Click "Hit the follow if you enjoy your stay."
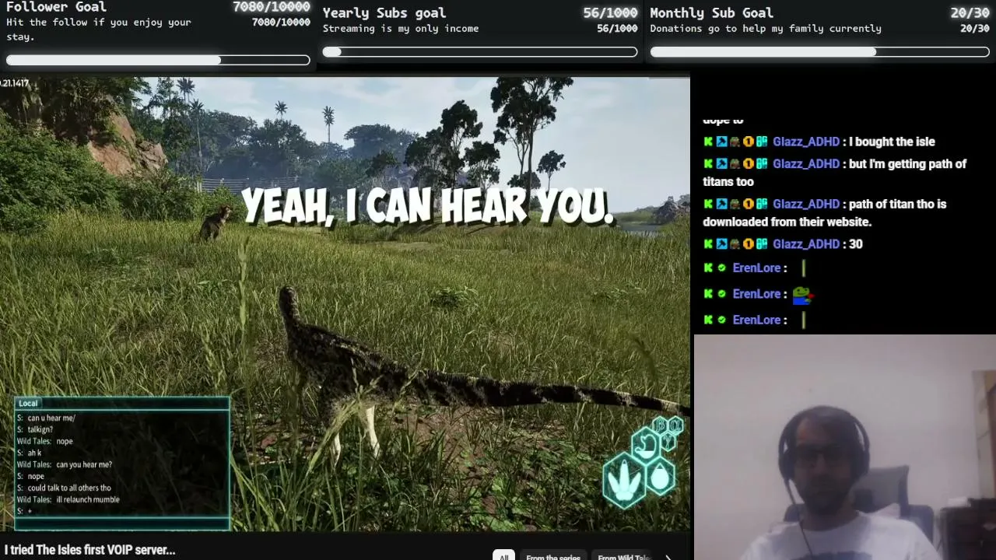This screenshot has width=996, height=560. pyautogui.click(x=99, y=30)
